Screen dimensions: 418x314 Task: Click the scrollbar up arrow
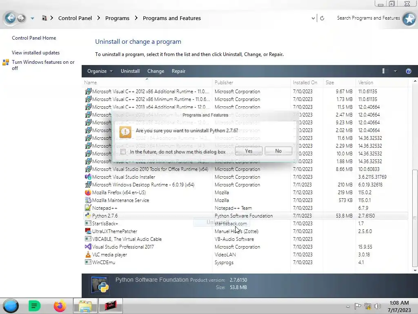[x=415, y=81]
